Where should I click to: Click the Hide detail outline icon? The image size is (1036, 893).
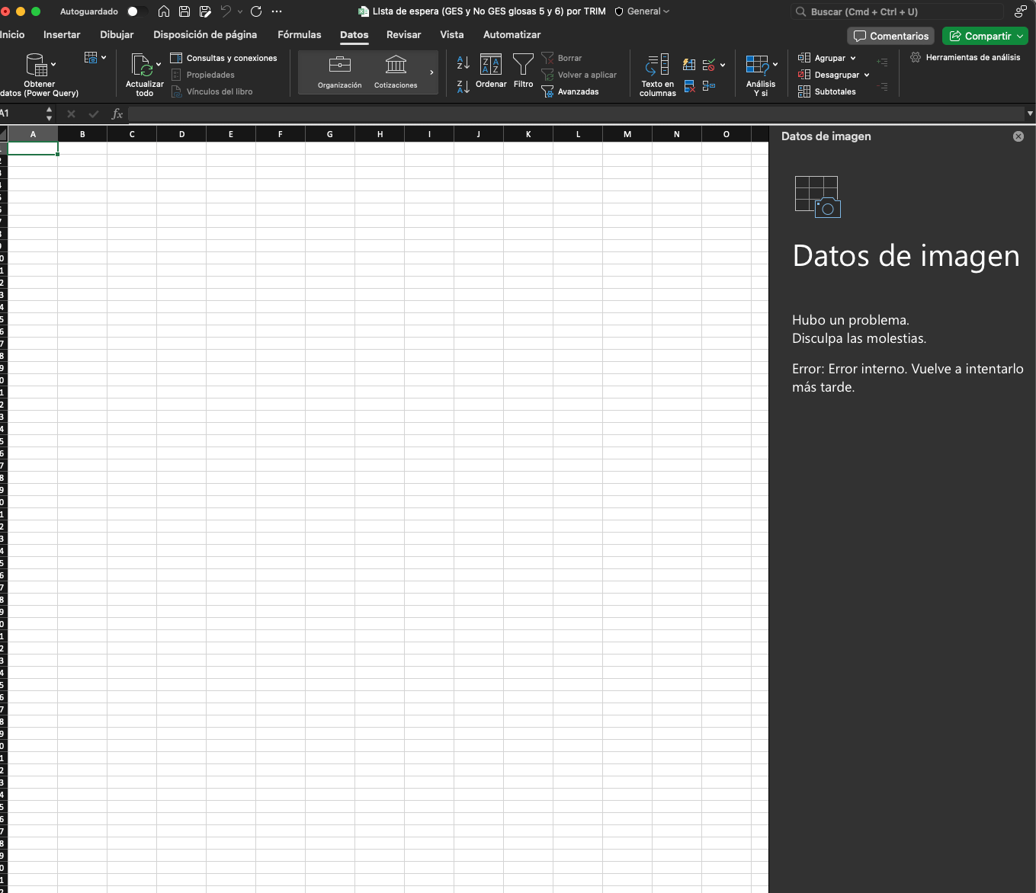[882, 87]
